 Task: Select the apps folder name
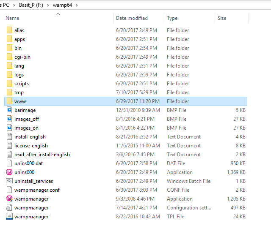coord(20,39)
